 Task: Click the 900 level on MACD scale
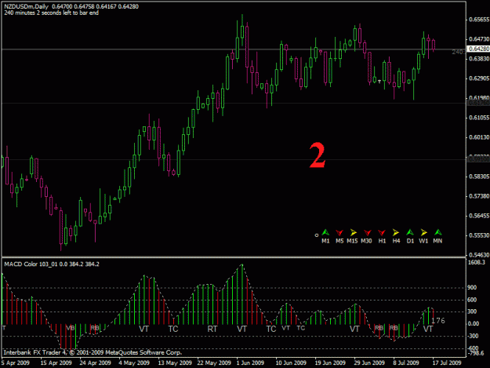click(x=472, y=287)
